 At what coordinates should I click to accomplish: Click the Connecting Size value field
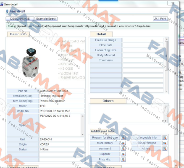tap(143, 50)
